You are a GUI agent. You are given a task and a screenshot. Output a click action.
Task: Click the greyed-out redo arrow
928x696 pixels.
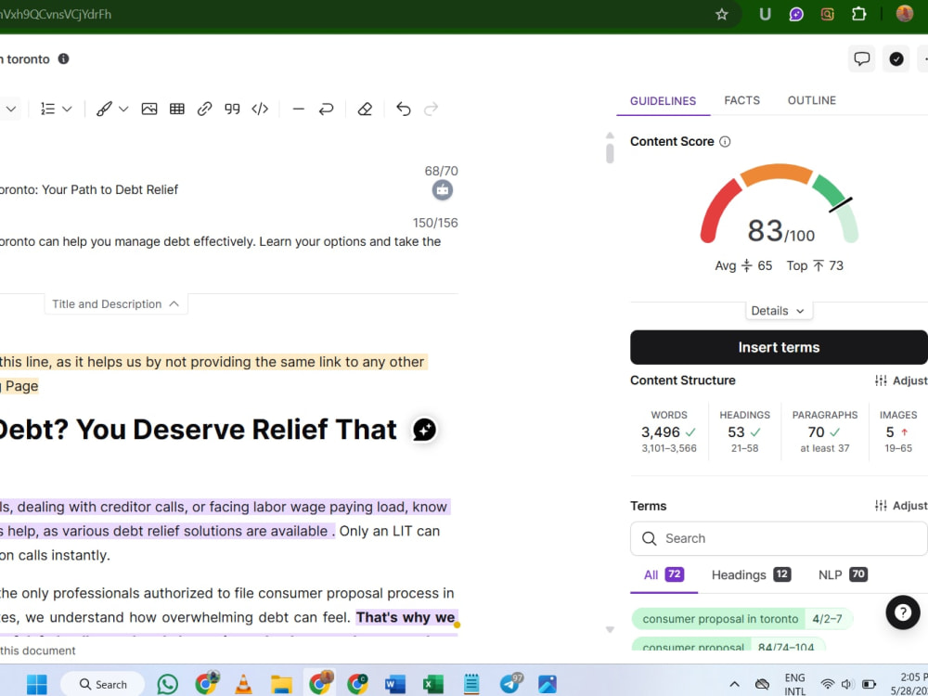[431, 109]
